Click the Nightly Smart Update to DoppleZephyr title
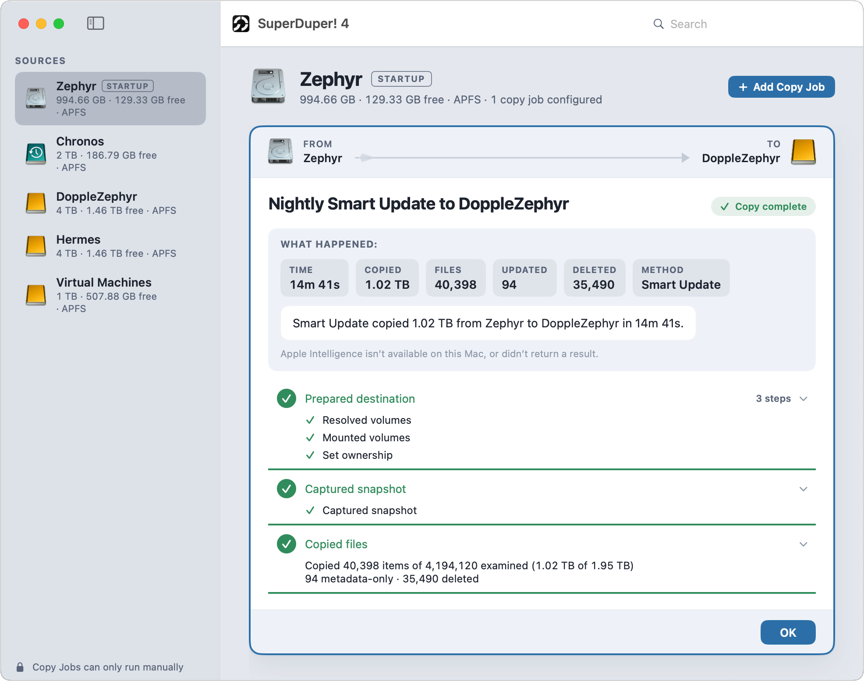 coord(418,204)
